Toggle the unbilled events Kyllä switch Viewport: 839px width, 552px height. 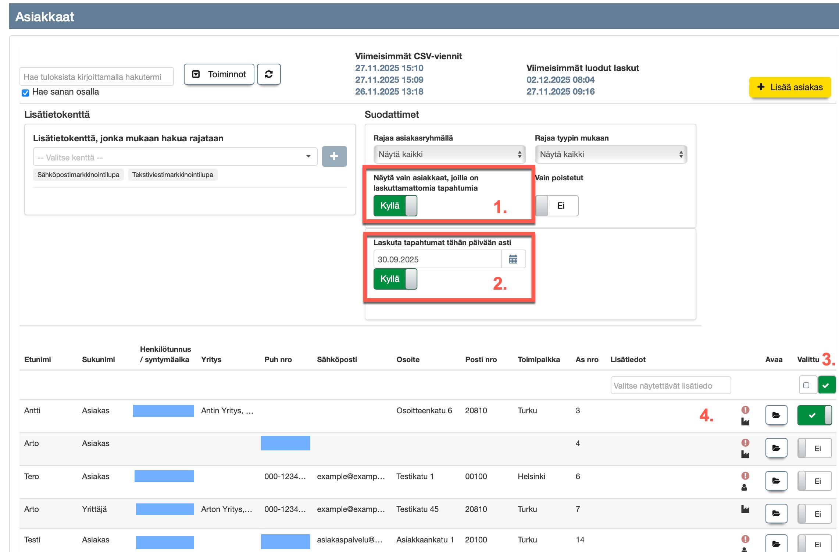[395, 206]
